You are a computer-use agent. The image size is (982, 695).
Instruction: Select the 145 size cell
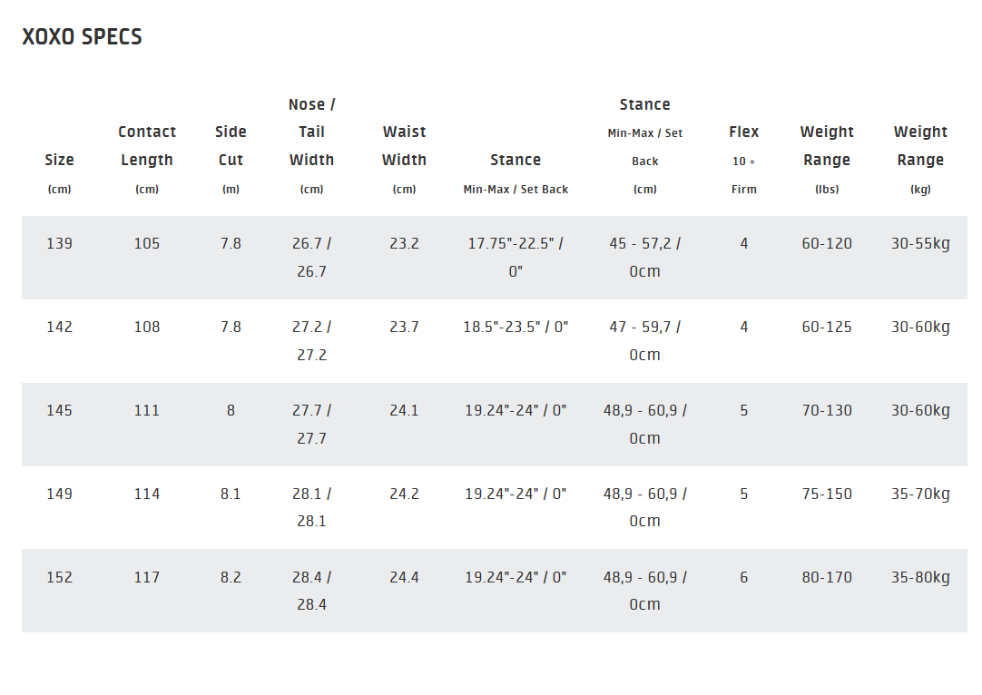tap(59, 410)
